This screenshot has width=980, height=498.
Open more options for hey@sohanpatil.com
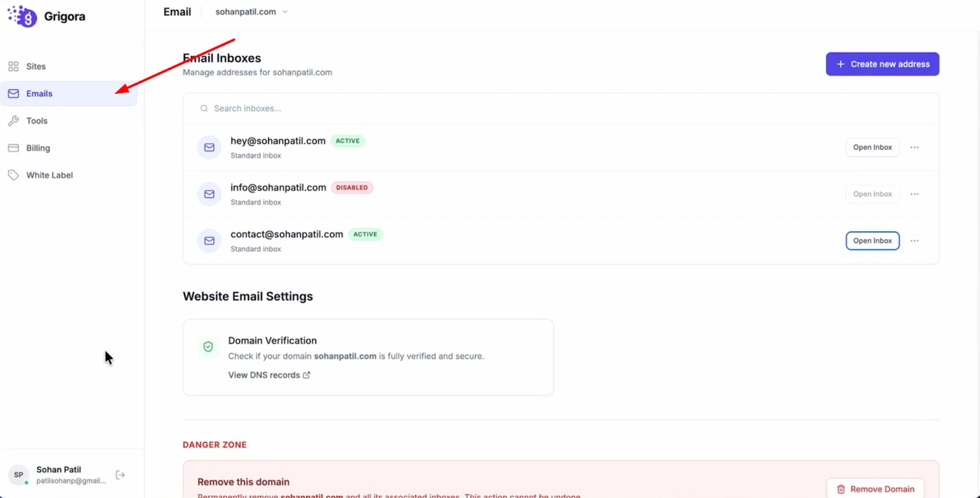tap(914, 148)
